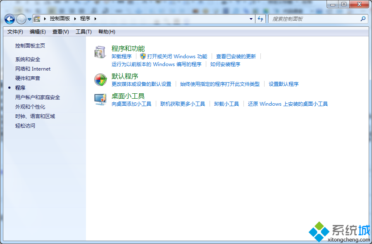
Task: Click 联机获取更多小工具 link
Action: (183, 104)
